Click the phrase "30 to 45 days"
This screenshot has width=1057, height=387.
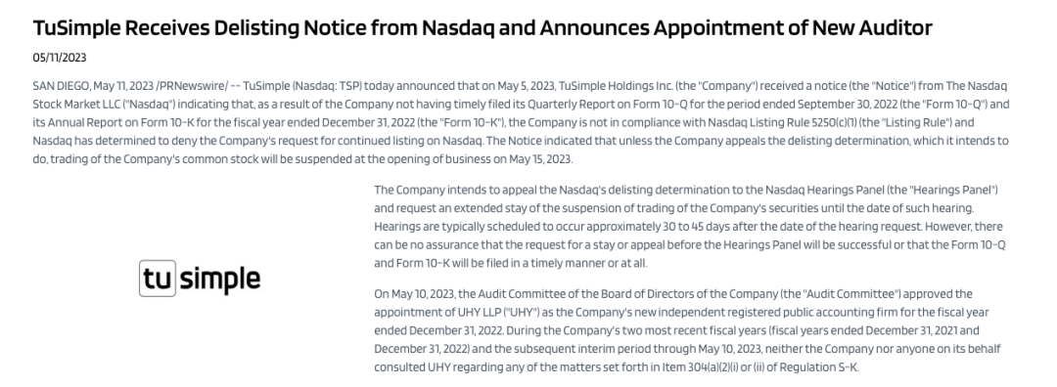696,227
